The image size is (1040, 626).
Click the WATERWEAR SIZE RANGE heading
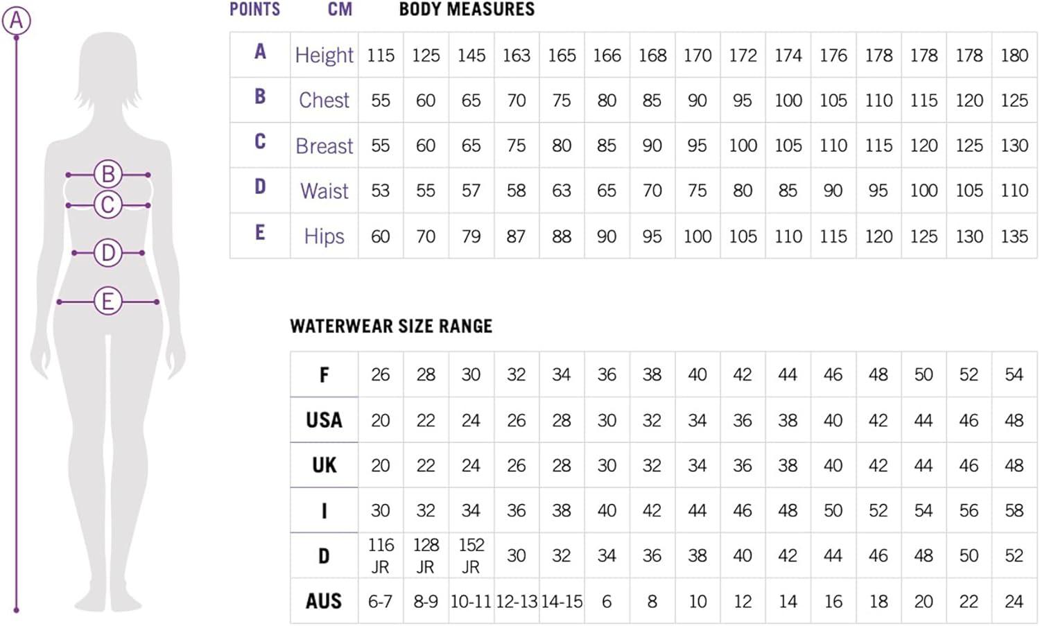pyautogui.click(x=391, y=327)
